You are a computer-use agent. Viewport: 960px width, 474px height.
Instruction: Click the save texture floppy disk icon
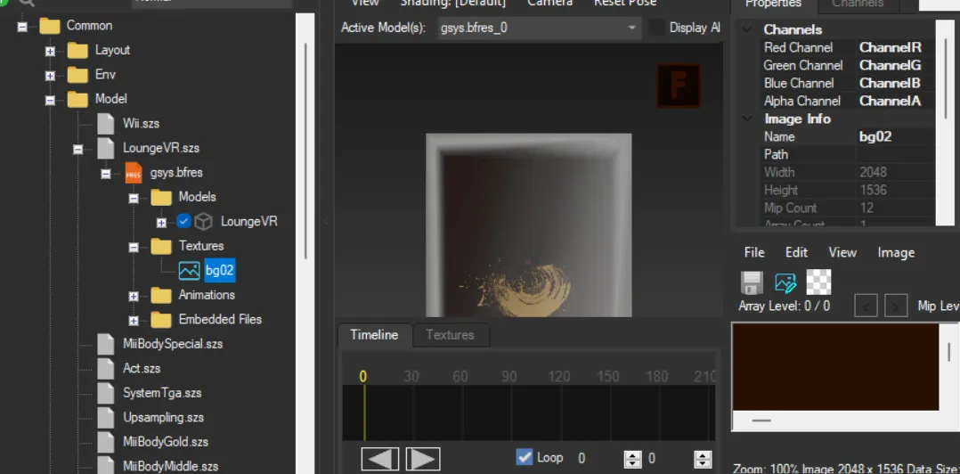(752, 283)
